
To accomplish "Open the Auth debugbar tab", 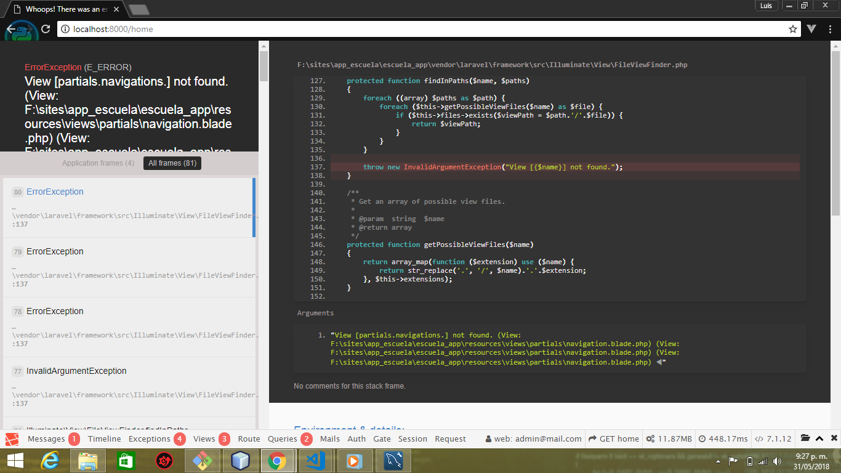I will (356, 439).
